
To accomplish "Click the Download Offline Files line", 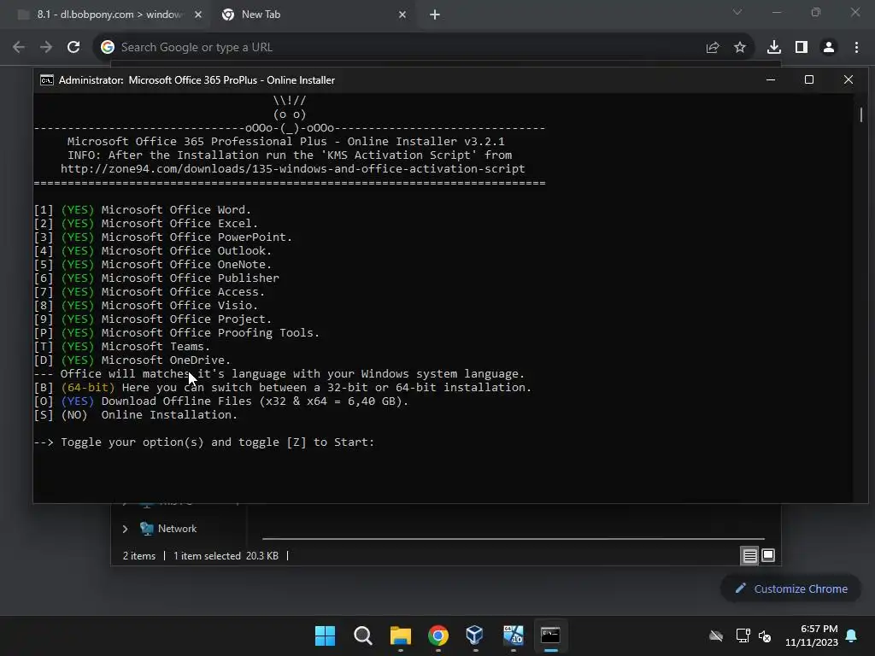I will 221,401.
